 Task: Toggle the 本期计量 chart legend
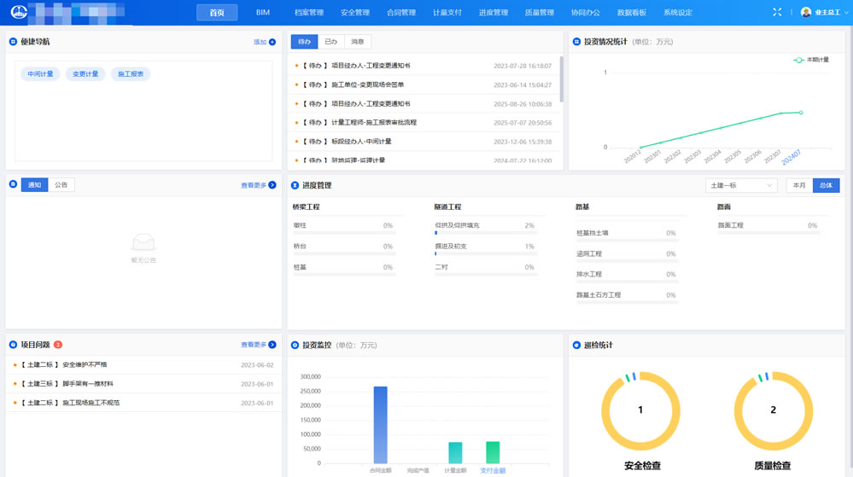coord(811,60)
